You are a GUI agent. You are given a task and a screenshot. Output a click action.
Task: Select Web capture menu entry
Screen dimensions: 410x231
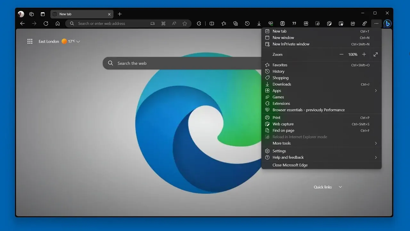321,124
